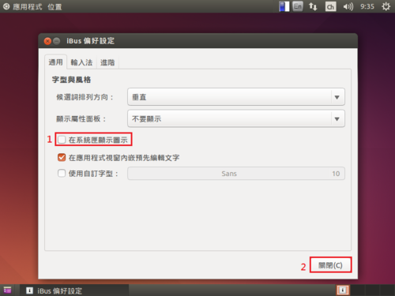395x296 pixels.
Task: Enable the 在系統匣顯示圖示 checkbox
Action: 62,140
